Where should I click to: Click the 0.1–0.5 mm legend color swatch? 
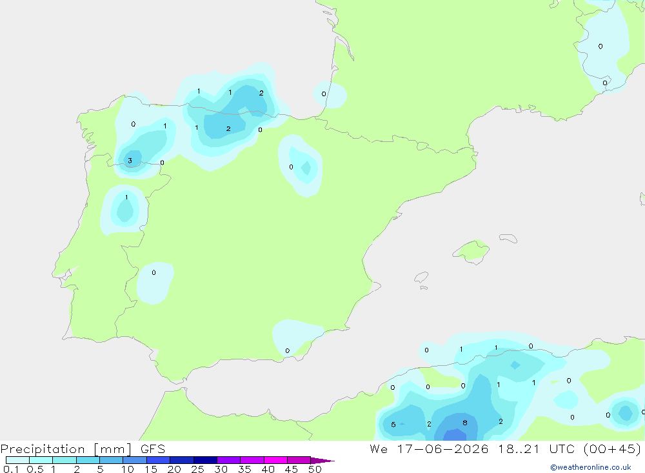tap(17, 460)
